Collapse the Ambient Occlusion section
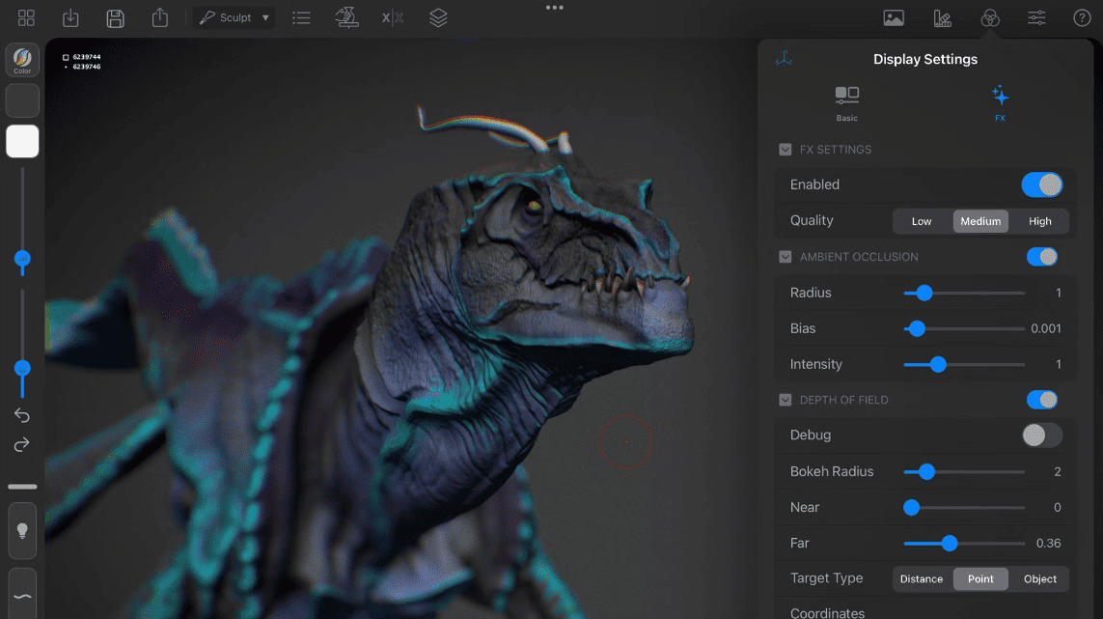This screenshot has height=619, width=1103. [785, 257]
